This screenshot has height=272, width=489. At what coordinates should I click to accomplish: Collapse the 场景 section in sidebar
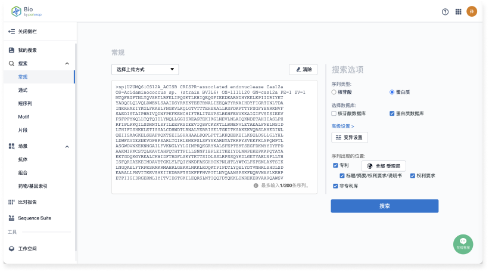67,146
